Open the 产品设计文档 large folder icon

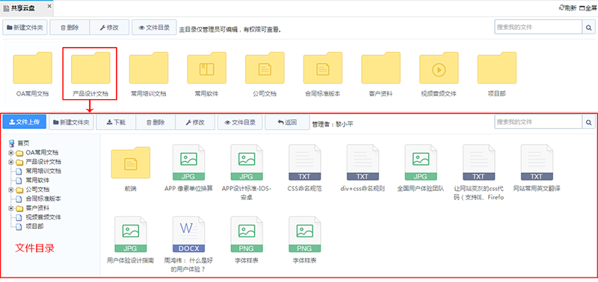coord(90,67)
